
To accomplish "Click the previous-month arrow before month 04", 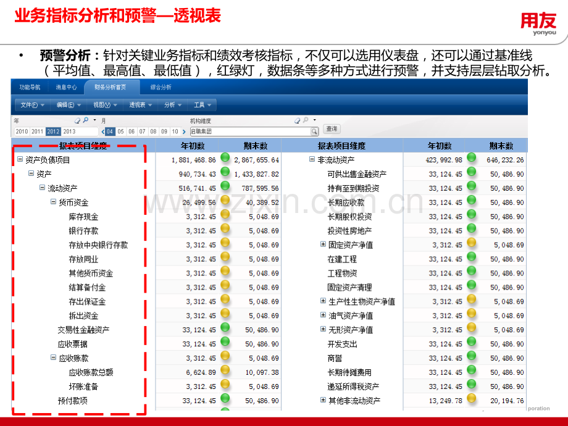I will click(102, 132).
